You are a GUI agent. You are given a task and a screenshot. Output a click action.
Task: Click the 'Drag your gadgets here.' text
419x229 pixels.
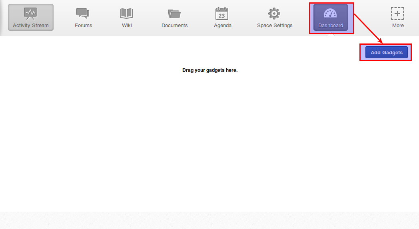coord(210,70)
